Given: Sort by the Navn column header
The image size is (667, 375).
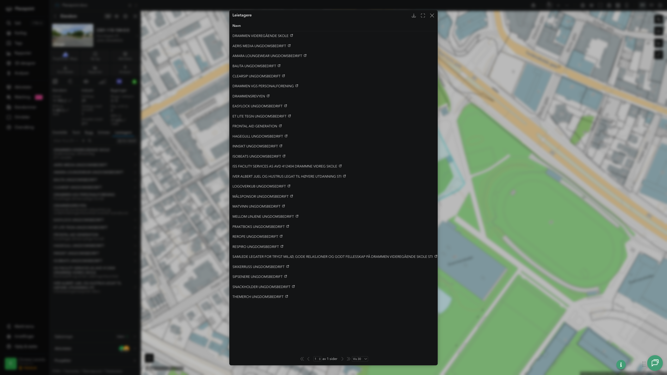Looking at the screenshot, I should [x=237, y=26].
